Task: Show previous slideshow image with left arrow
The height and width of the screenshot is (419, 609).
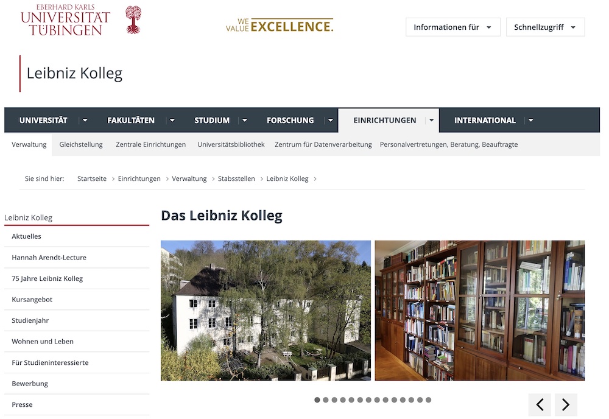Action: 540,404
